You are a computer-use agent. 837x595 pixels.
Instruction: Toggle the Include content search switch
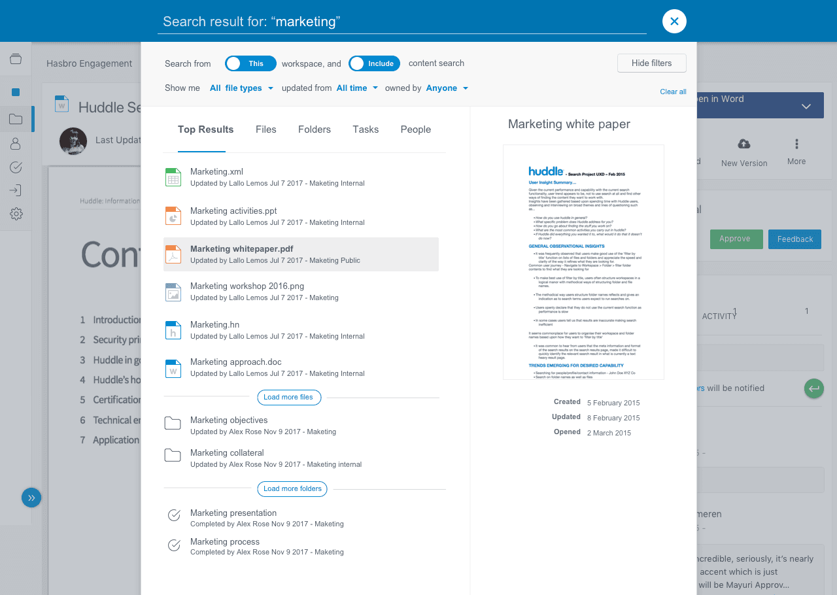(374, 63)
